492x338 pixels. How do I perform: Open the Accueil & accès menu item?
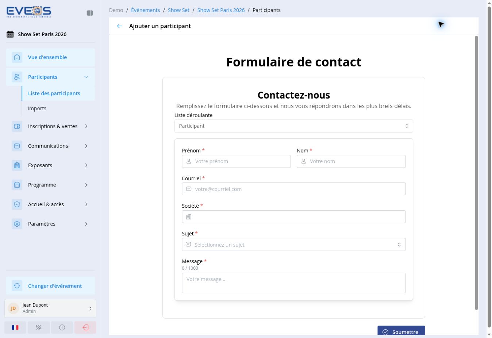click(50, 204)
